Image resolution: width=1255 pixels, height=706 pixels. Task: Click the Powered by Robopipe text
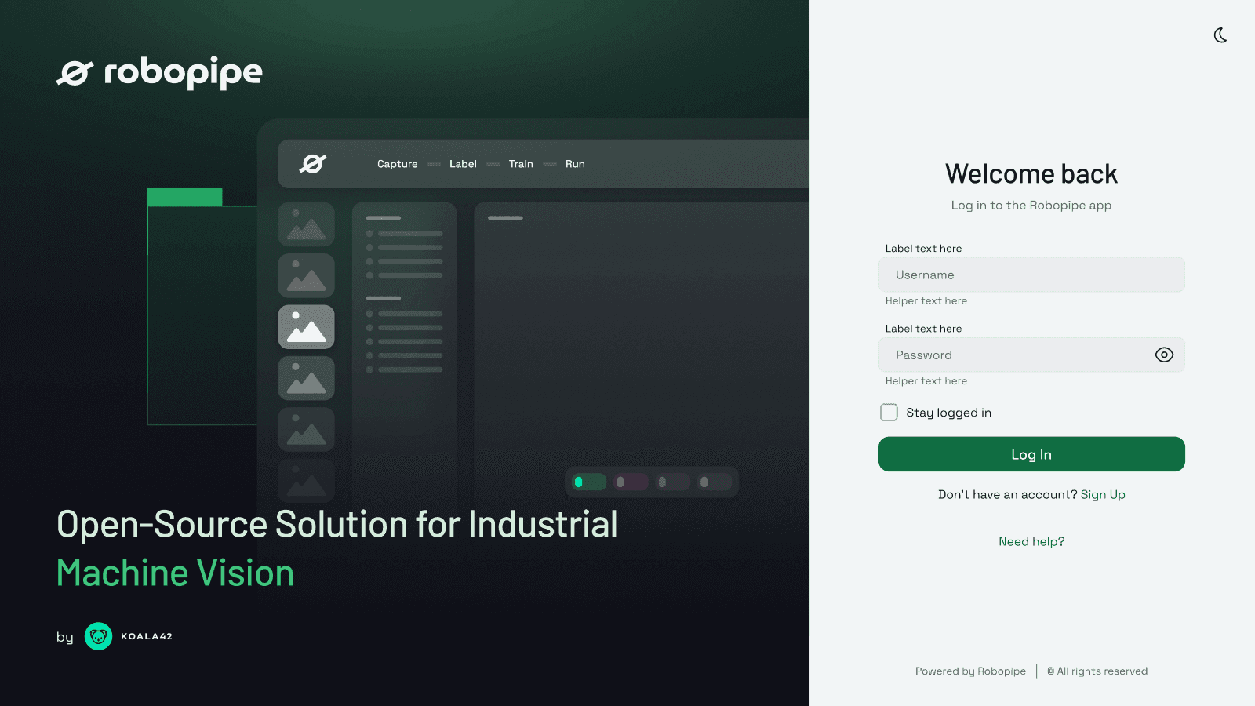[970, 671]
